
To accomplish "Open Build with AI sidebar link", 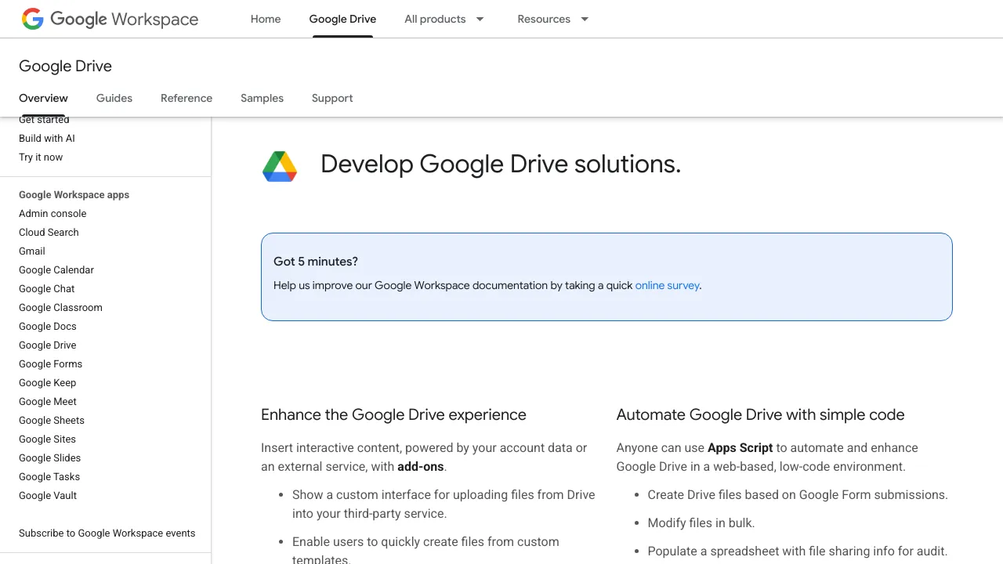I will pyautogui.click(x=47, y=138).
